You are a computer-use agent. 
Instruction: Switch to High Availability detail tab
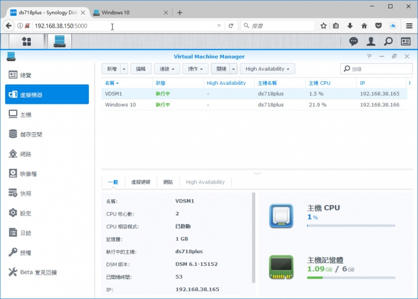coord(206,182)
